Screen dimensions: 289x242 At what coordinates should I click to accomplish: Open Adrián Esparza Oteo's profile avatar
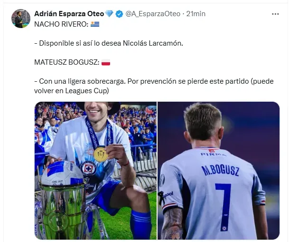(21, 19)
